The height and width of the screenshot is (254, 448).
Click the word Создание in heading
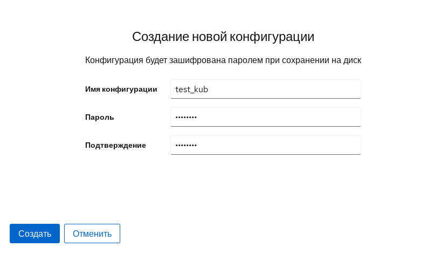tap(161, 37)
